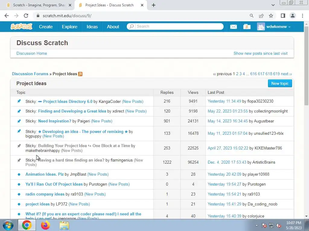Bookmark this page with the star icon

tap(271, 16)
